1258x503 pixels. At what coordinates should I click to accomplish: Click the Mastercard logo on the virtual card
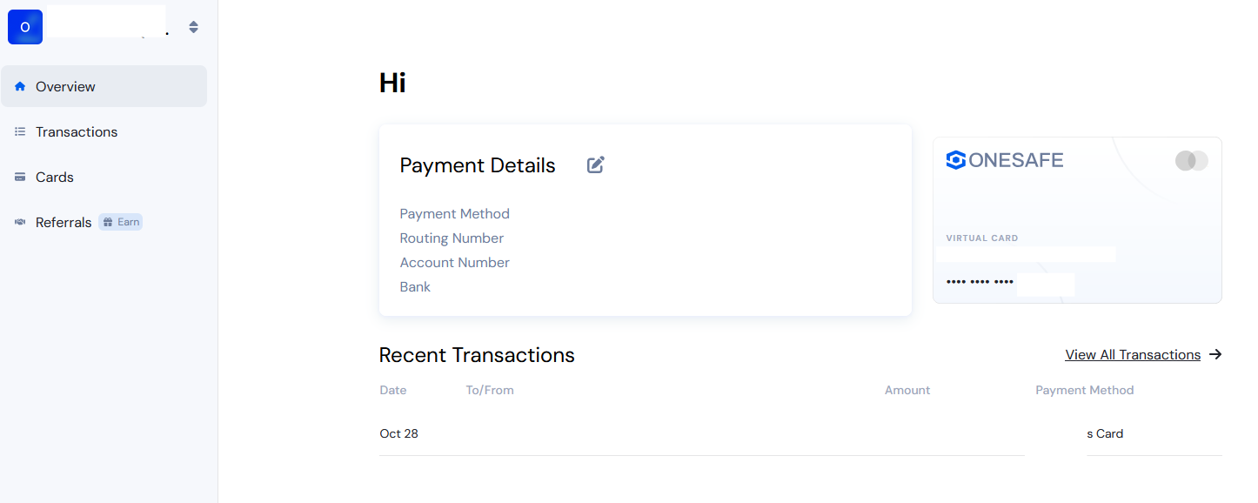(x=1191, y=160)
